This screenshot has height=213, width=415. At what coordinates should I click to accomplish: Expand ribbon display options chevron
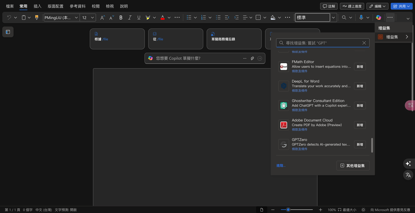[408, 19]
